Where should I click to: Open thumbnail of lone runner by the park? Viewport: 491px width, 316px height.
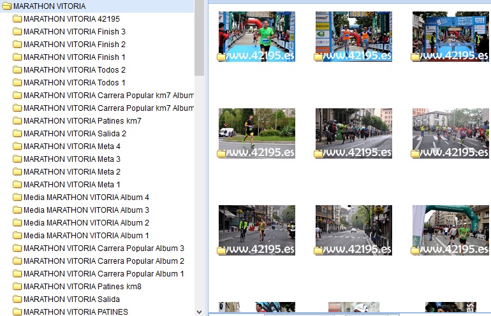pyautogui.click(x=257, y=133)
